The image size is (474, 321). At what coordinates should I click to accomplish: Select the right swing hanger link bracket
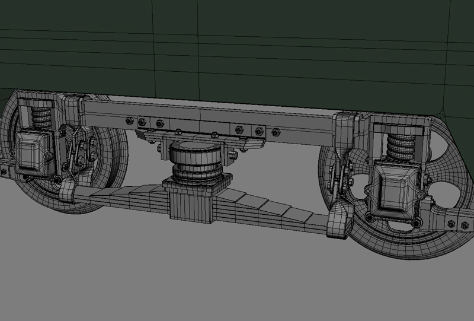pyautogui.click(x=342, y=179)
